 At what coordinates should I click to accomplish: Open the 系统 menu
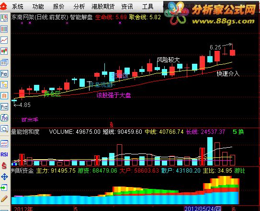pyautogui.click(x=18, y=7)
